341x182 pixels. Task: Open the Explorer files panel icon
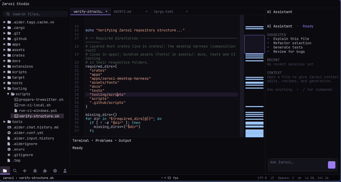pos(5,171)
